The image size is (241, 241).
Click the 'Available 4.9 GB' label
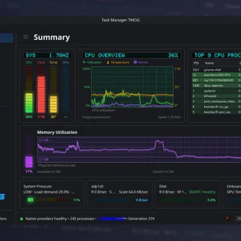coord(49,172)
